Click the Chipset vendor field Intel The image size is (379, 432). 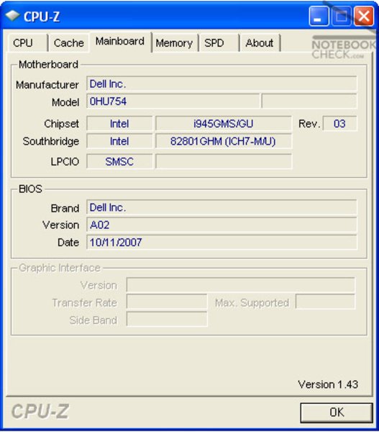(119, 123)
